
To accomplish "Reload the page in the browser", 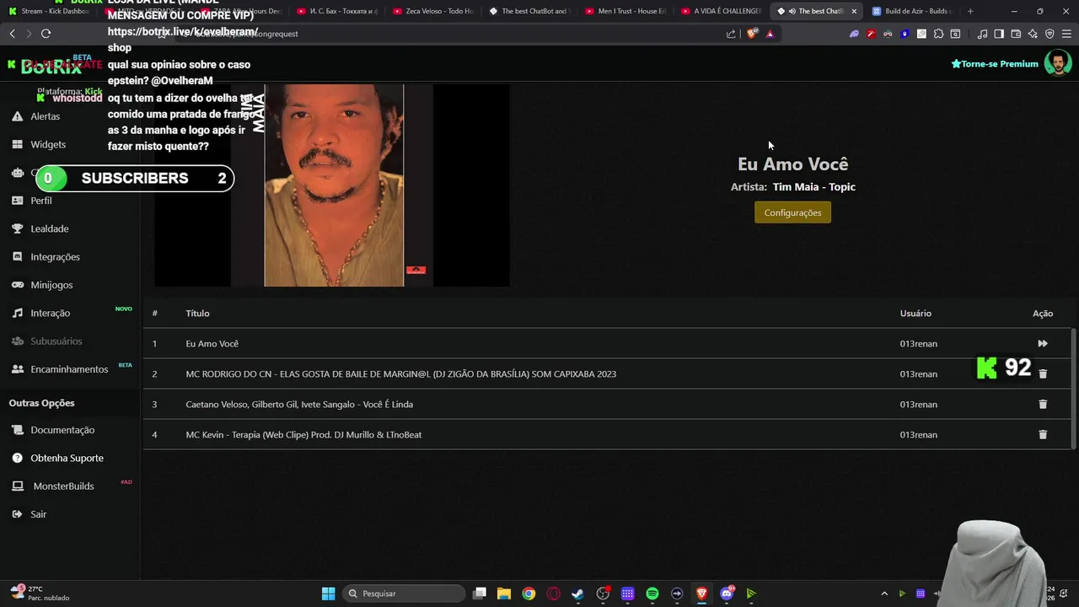I will 46,34.
